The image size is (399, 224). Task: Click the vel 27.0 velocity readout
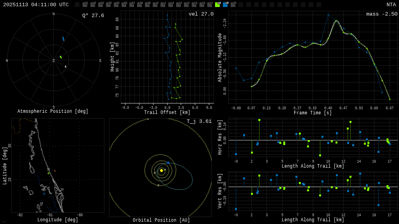click(201, 14)
